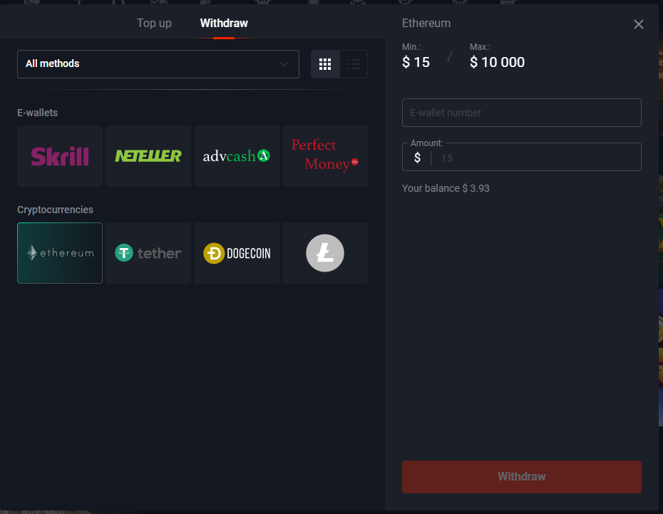Click the 'Ethereum' panel title

tap(426, 23)
